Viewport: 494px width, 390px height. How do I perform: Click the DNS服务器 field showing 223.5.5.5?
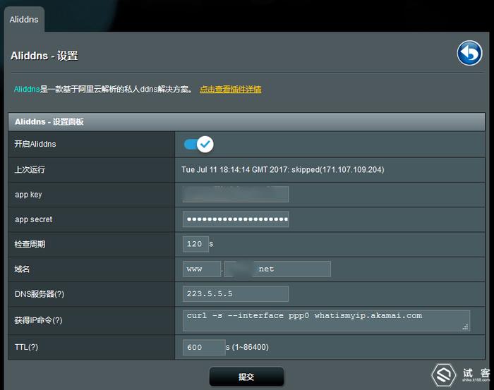tap(236, 293)
